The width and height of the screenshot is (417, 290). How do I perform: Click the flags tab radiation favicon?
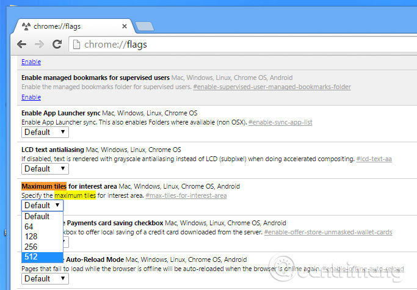[26, 26]
